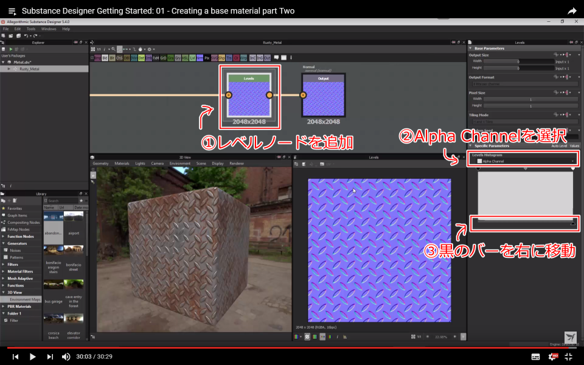Play the YouTube video
Image resolution: width=584 pixels, height=365 pixels.
(x=32, y=357)
